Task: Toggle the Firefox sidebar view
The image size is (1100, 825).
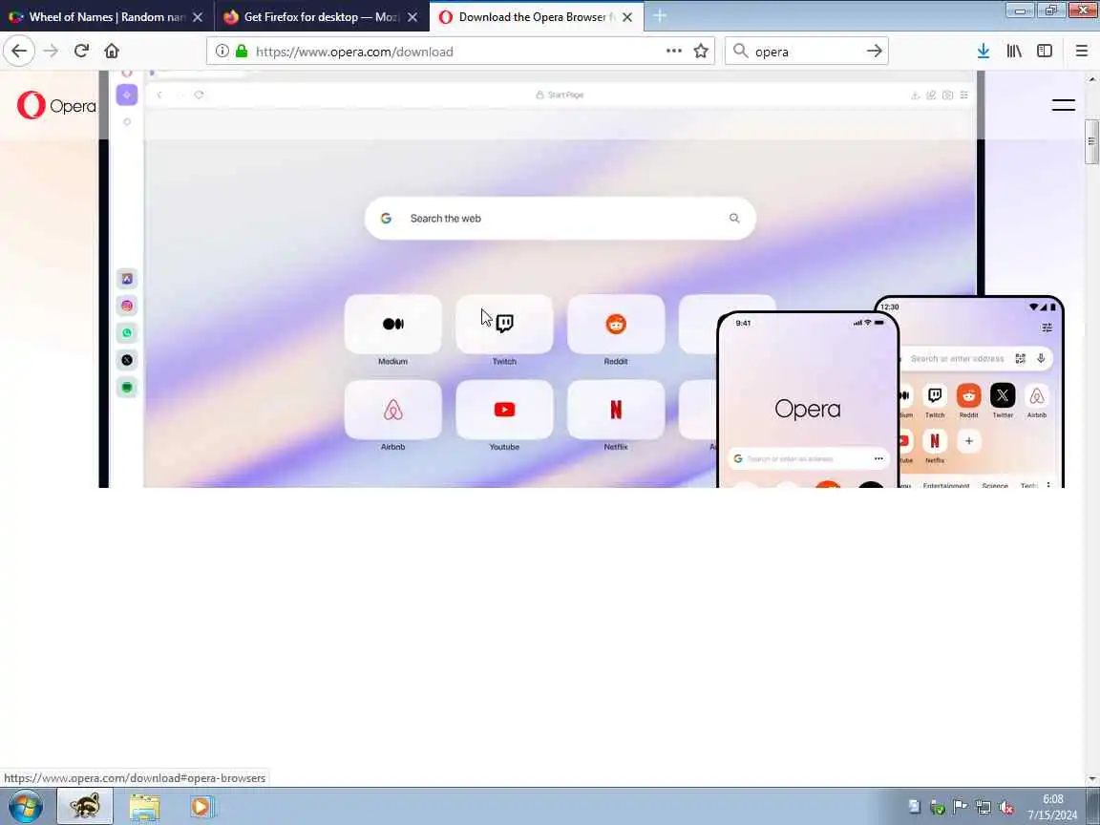Action: coord(1045,52)
